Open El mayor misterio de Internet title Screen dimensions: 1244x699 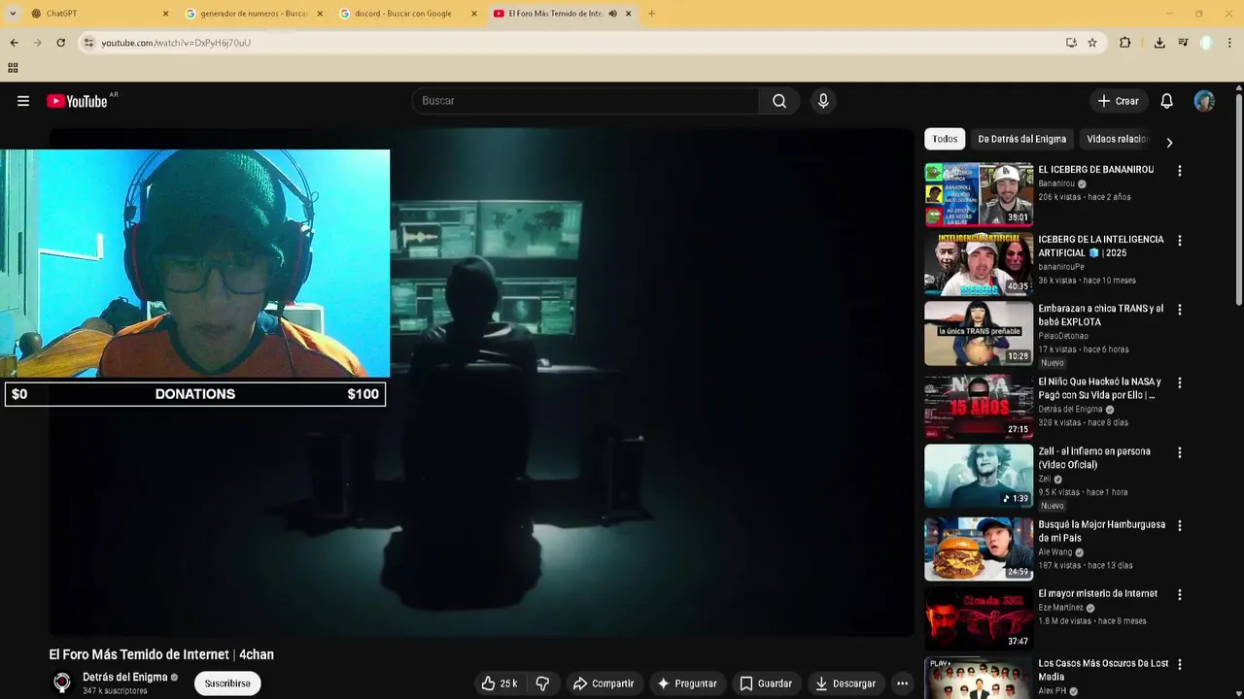click(x=1098, y=593)
